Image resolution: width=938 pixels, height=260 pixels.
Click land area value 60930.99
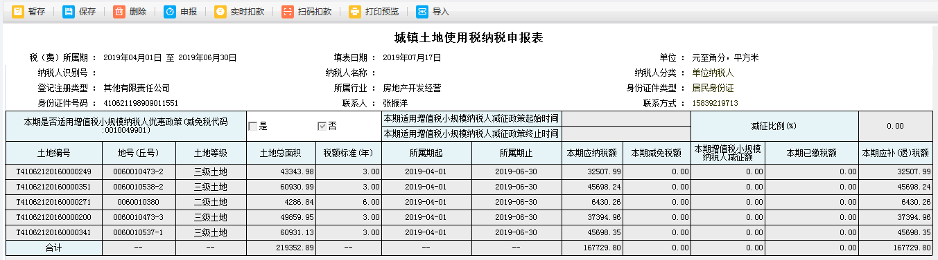(281, 187)
